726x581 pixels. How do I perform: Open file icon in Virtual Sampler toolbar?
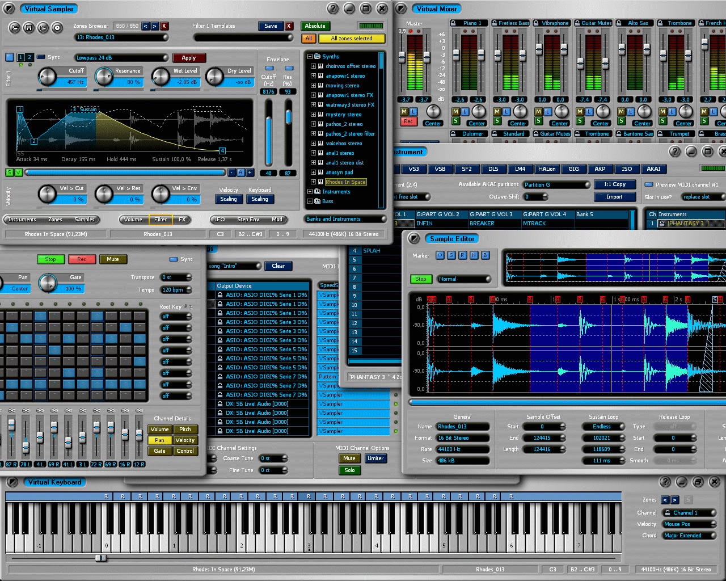click(x=15, y=27)
